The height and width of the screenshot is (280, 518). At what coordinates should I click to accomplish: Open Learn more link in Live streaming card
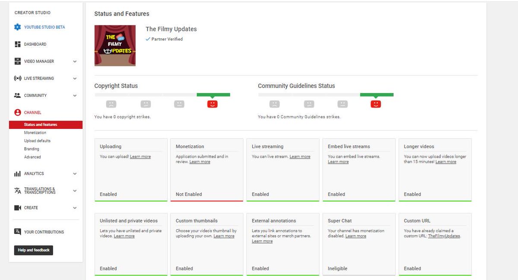[300, 157]
